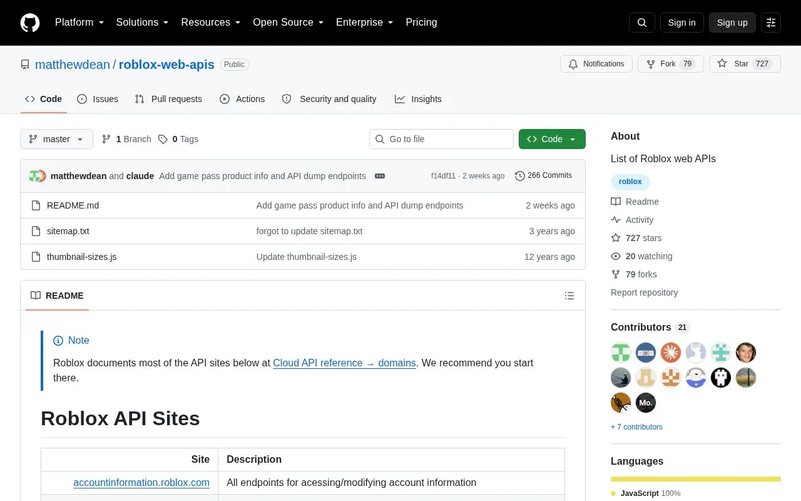The width and height of the screenshot is (801, 501).
Task: Click the GitHub logo icon
Action: 30,23
